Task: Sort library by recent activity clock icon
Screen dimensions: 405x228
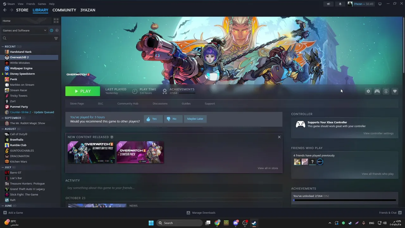Action: [x=51, y=30]
